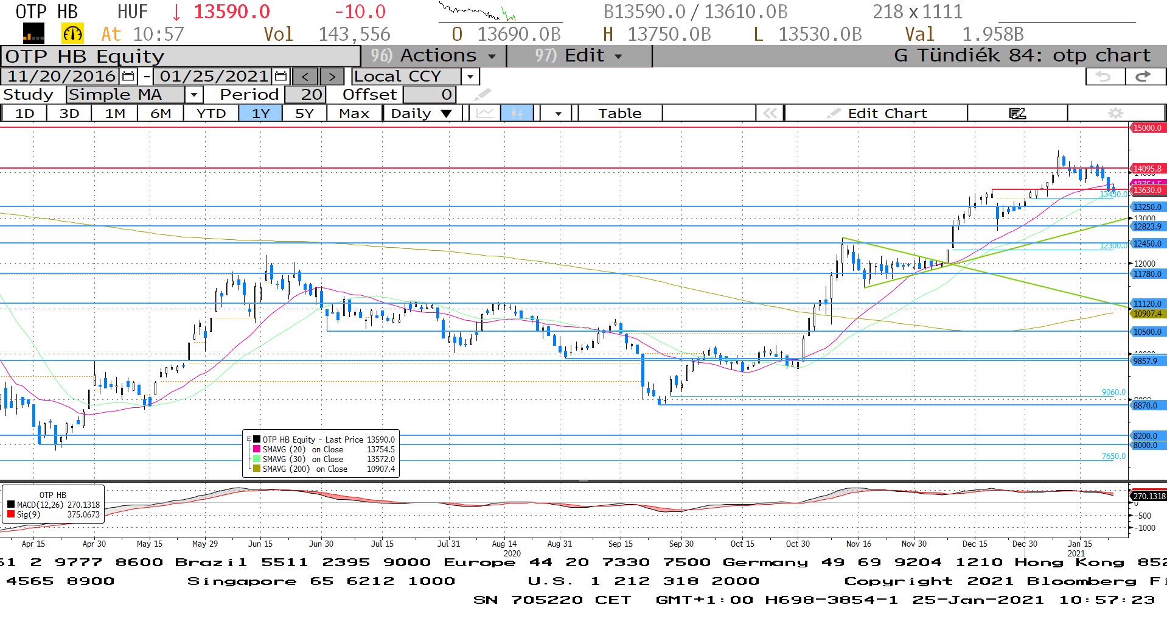
Task: Click the double-left collapse chevrons
Action: pyautogui.click(x=770, y=113)
